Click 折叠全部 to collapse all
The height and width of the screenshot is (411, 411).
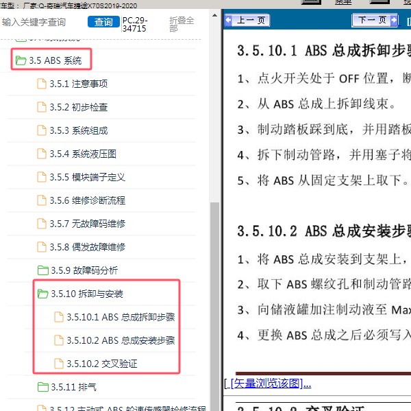182,24
